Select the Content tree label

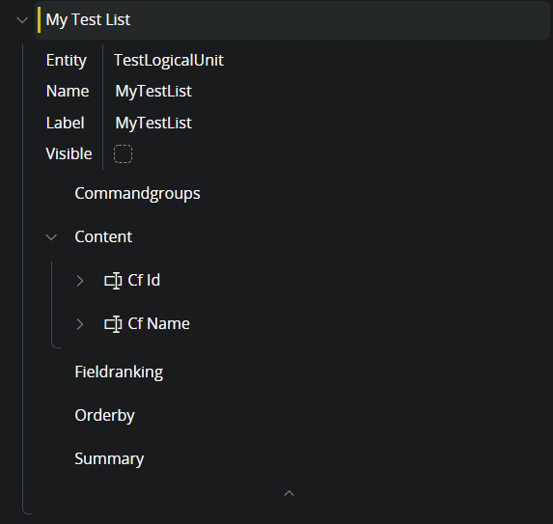point(103,236)
